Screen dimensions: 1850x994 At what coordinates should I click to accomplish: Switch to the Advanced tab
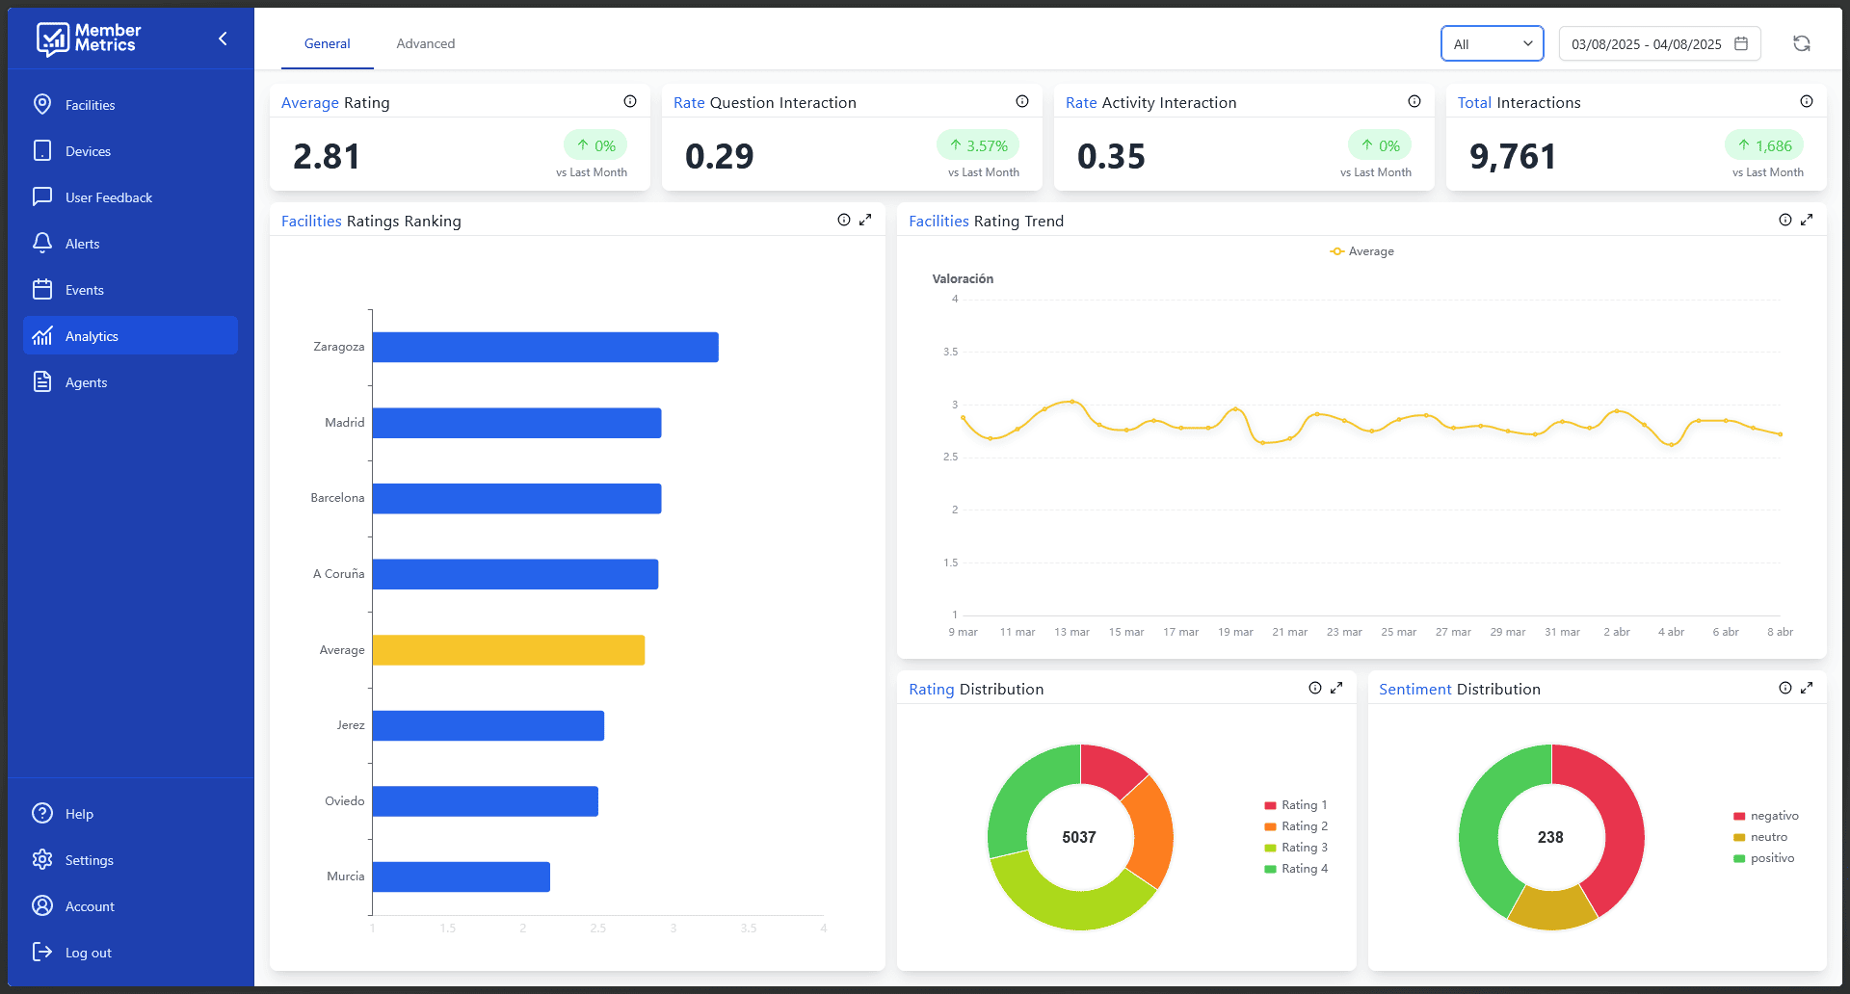click(425, 43)
